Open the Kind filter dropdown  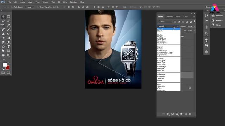tap(165, 22)
